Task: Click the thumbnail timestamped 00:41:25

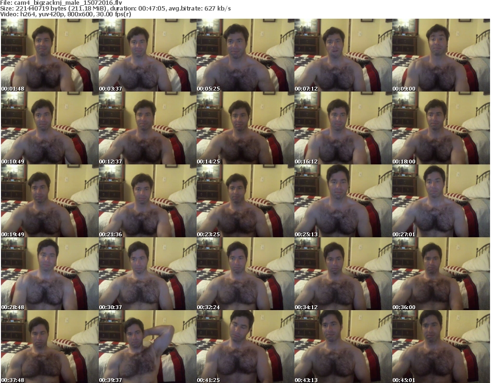Action: tap(245, 347)
